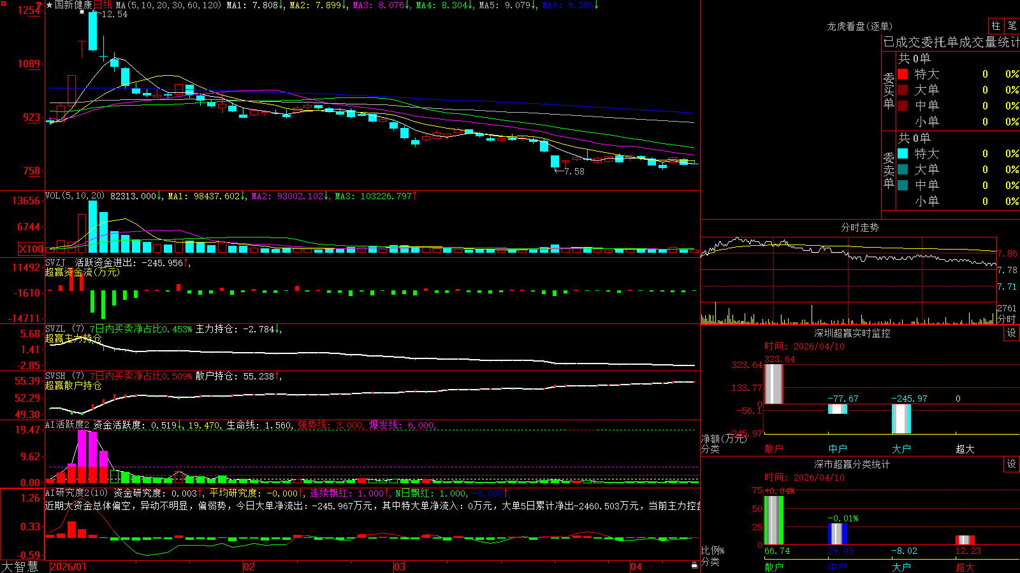
Task: Click the 2026/01 date on the time axis
Action: [68, 567]
